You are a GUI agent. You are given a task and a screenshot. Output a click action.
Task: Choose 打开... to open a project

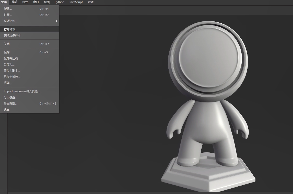pos(8,15)
